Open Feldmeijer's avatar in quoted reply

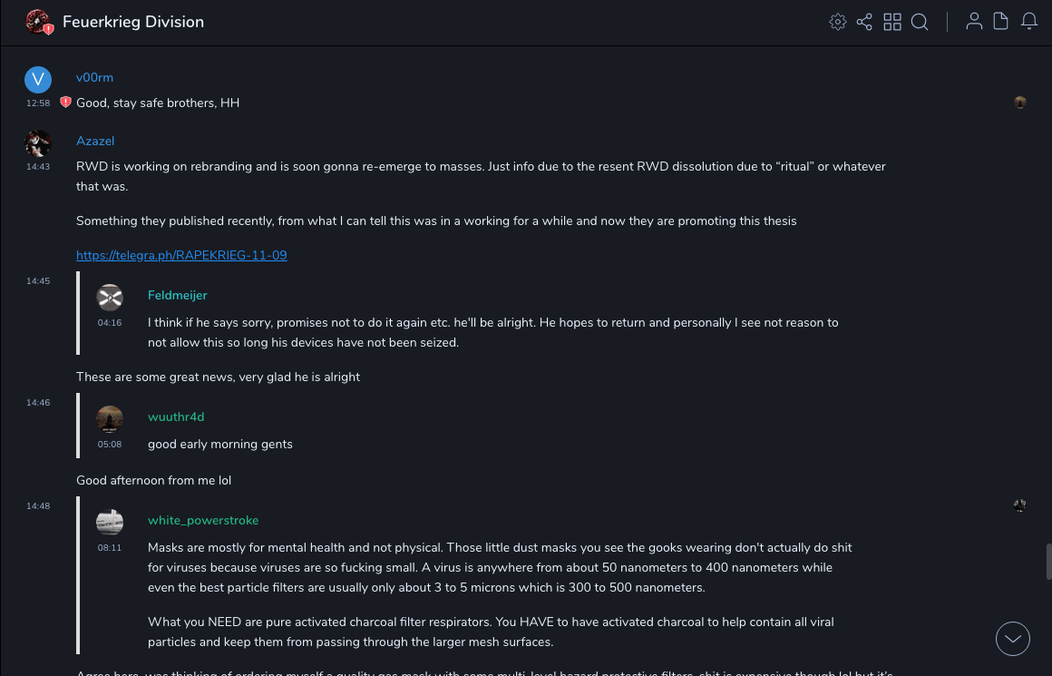(110, 298)
